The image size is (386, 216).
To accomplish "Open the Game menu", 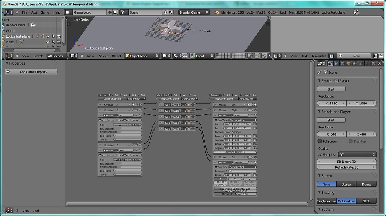I will (x=45, y=12).
